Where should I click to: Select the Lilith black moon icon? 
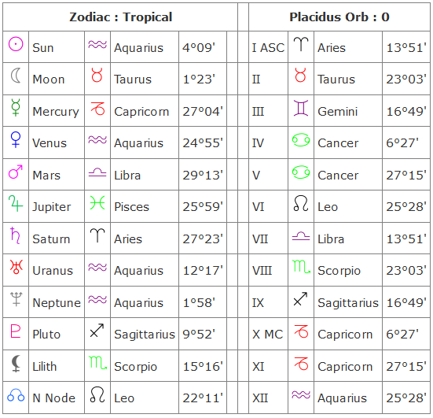16,363
